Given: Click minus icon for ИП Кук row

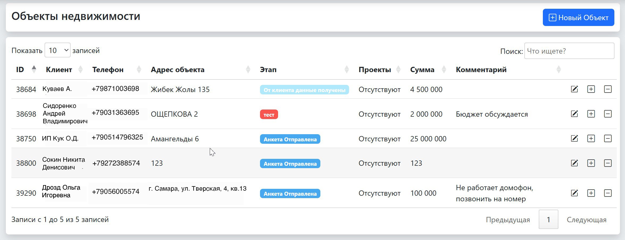Looking at the screenshot, I should click(608, 138).
